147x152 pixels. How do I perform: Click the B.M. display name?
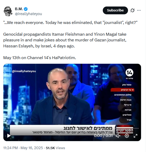19,9
